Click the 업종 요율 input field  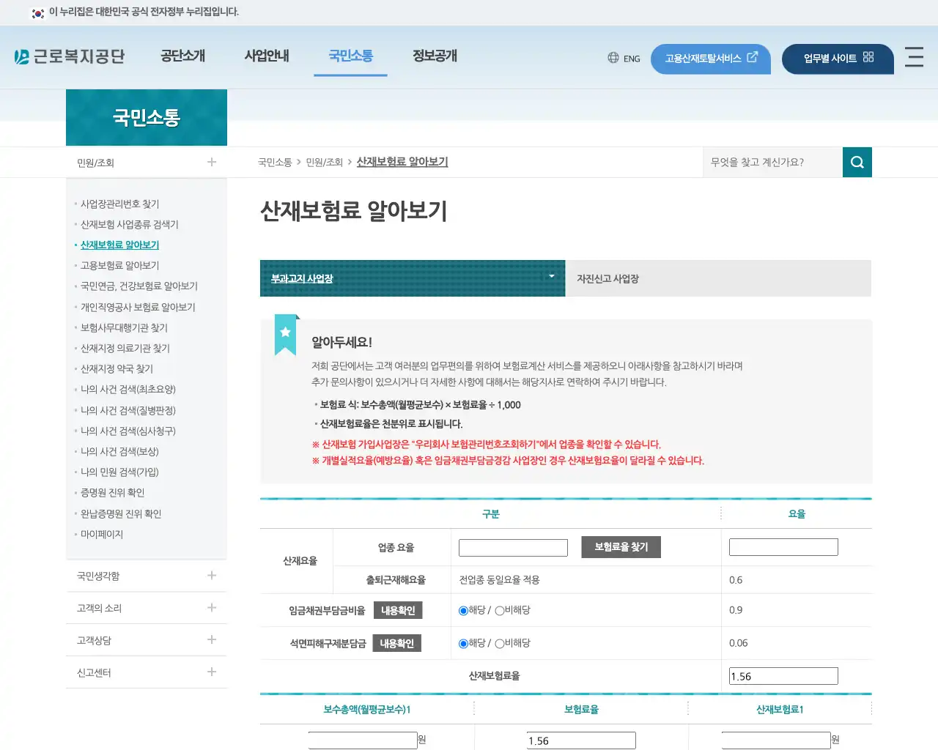pos(513,546)
